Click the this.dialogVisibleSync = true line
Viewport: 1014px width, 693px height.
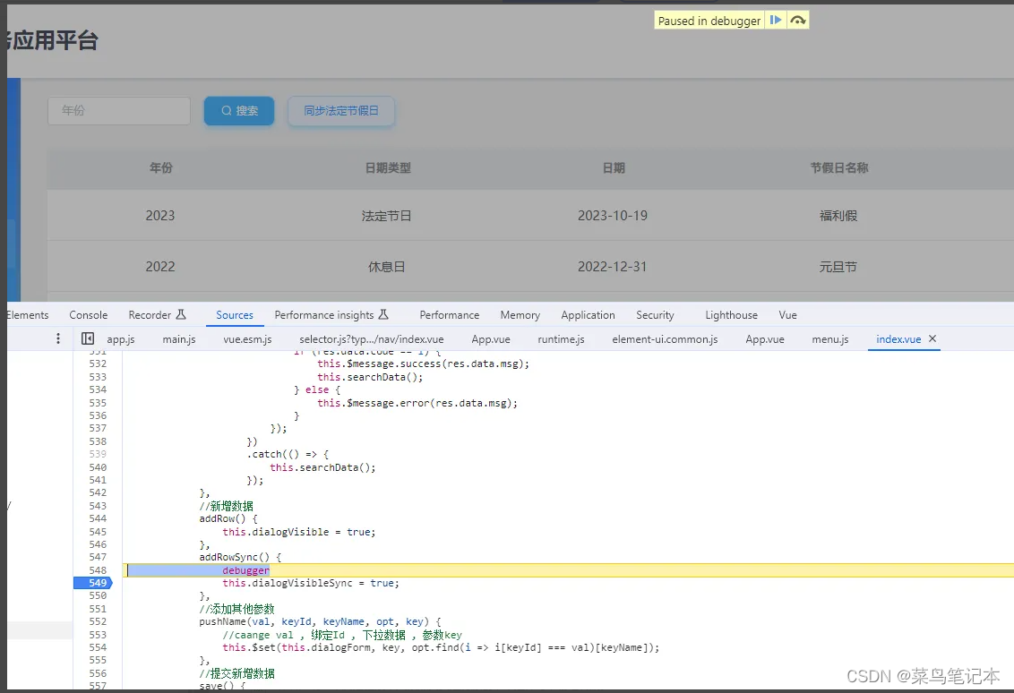click(311, 583)
